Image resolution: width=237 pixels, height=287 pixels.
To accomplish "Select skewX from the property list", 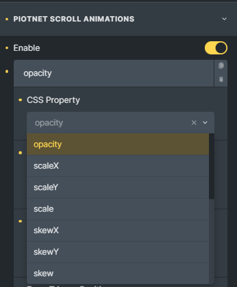I will tap(118, 230).
